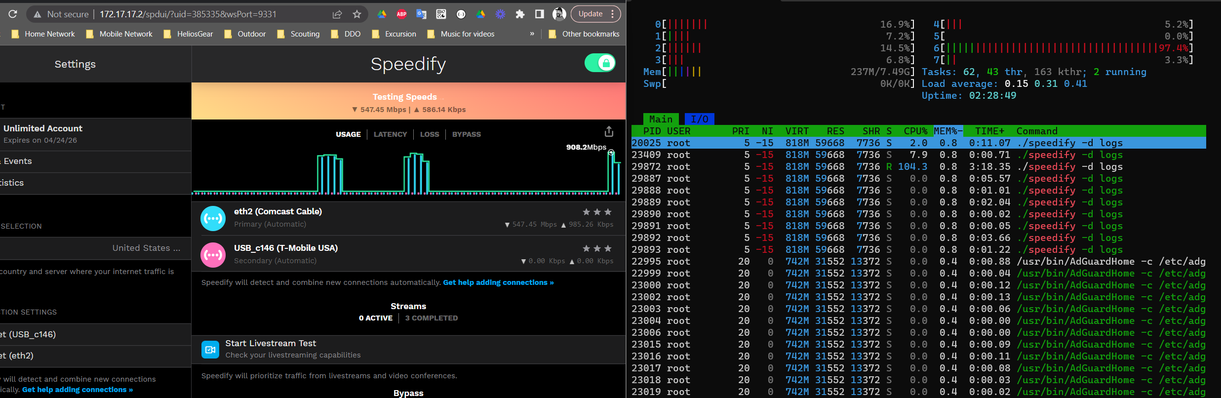Image resolution: width=1221 pixels, height=398 pixels.
Task: Click USB_c146 connection star rating
Action: point(597,248)
